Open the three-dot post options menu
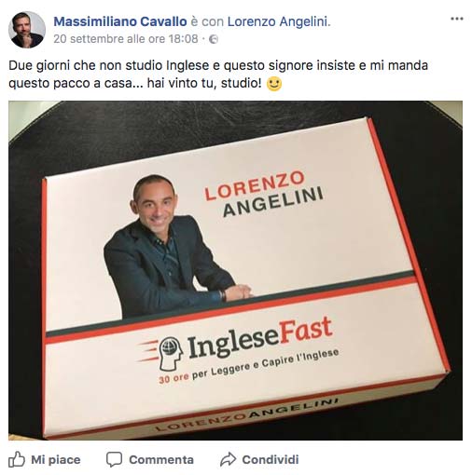Viewport: 472px width, 475px height. [x=457, y=19]
